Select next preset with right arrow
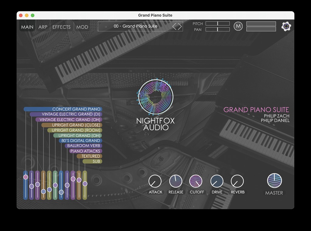 pos(180,26)
